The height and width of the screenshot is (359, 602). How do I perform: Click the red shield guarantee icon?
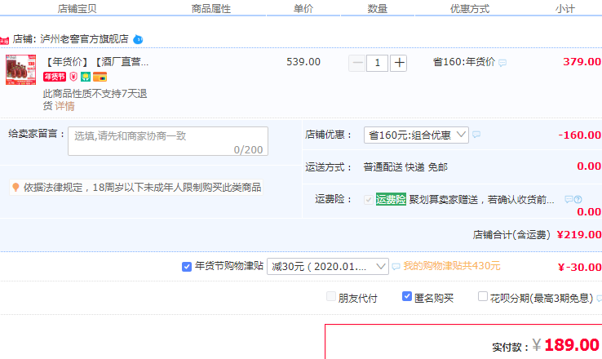(73, 77)
